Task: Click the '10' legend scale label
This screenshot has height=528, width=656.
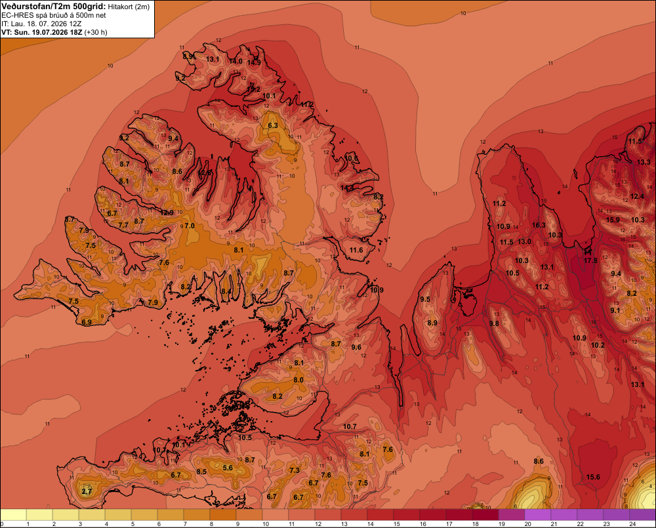Action: pos(265,524)
